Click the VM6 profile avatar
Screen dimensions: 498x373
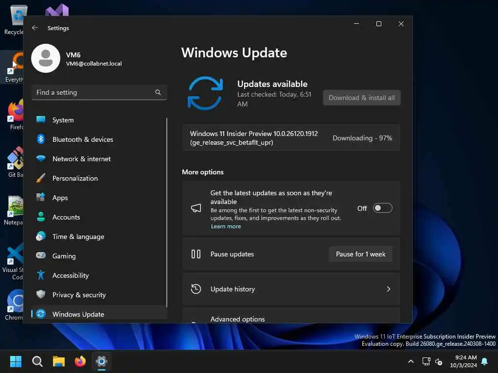[46, 58]
